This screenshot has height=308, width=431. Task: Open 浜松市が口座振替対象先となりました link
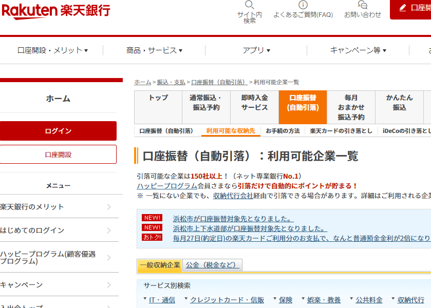click(233, 219)
